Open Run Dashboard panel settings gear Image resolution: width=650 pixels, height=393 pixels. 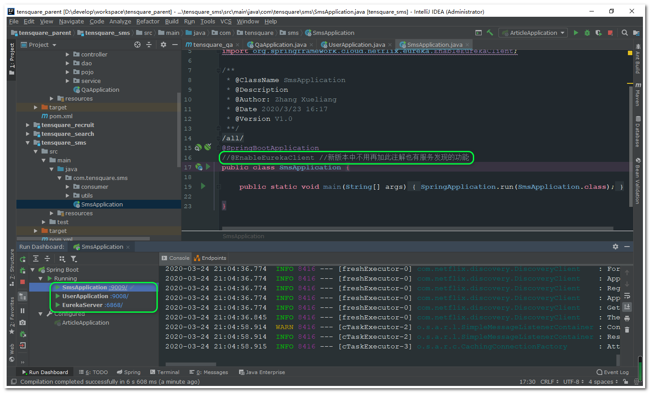click(x=616, y=247)
